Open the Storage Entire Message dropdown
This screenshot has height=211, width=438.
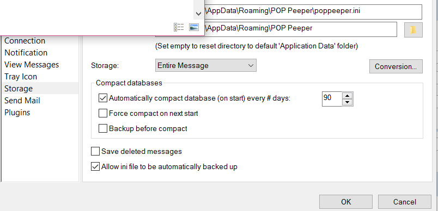click(205, 65)
